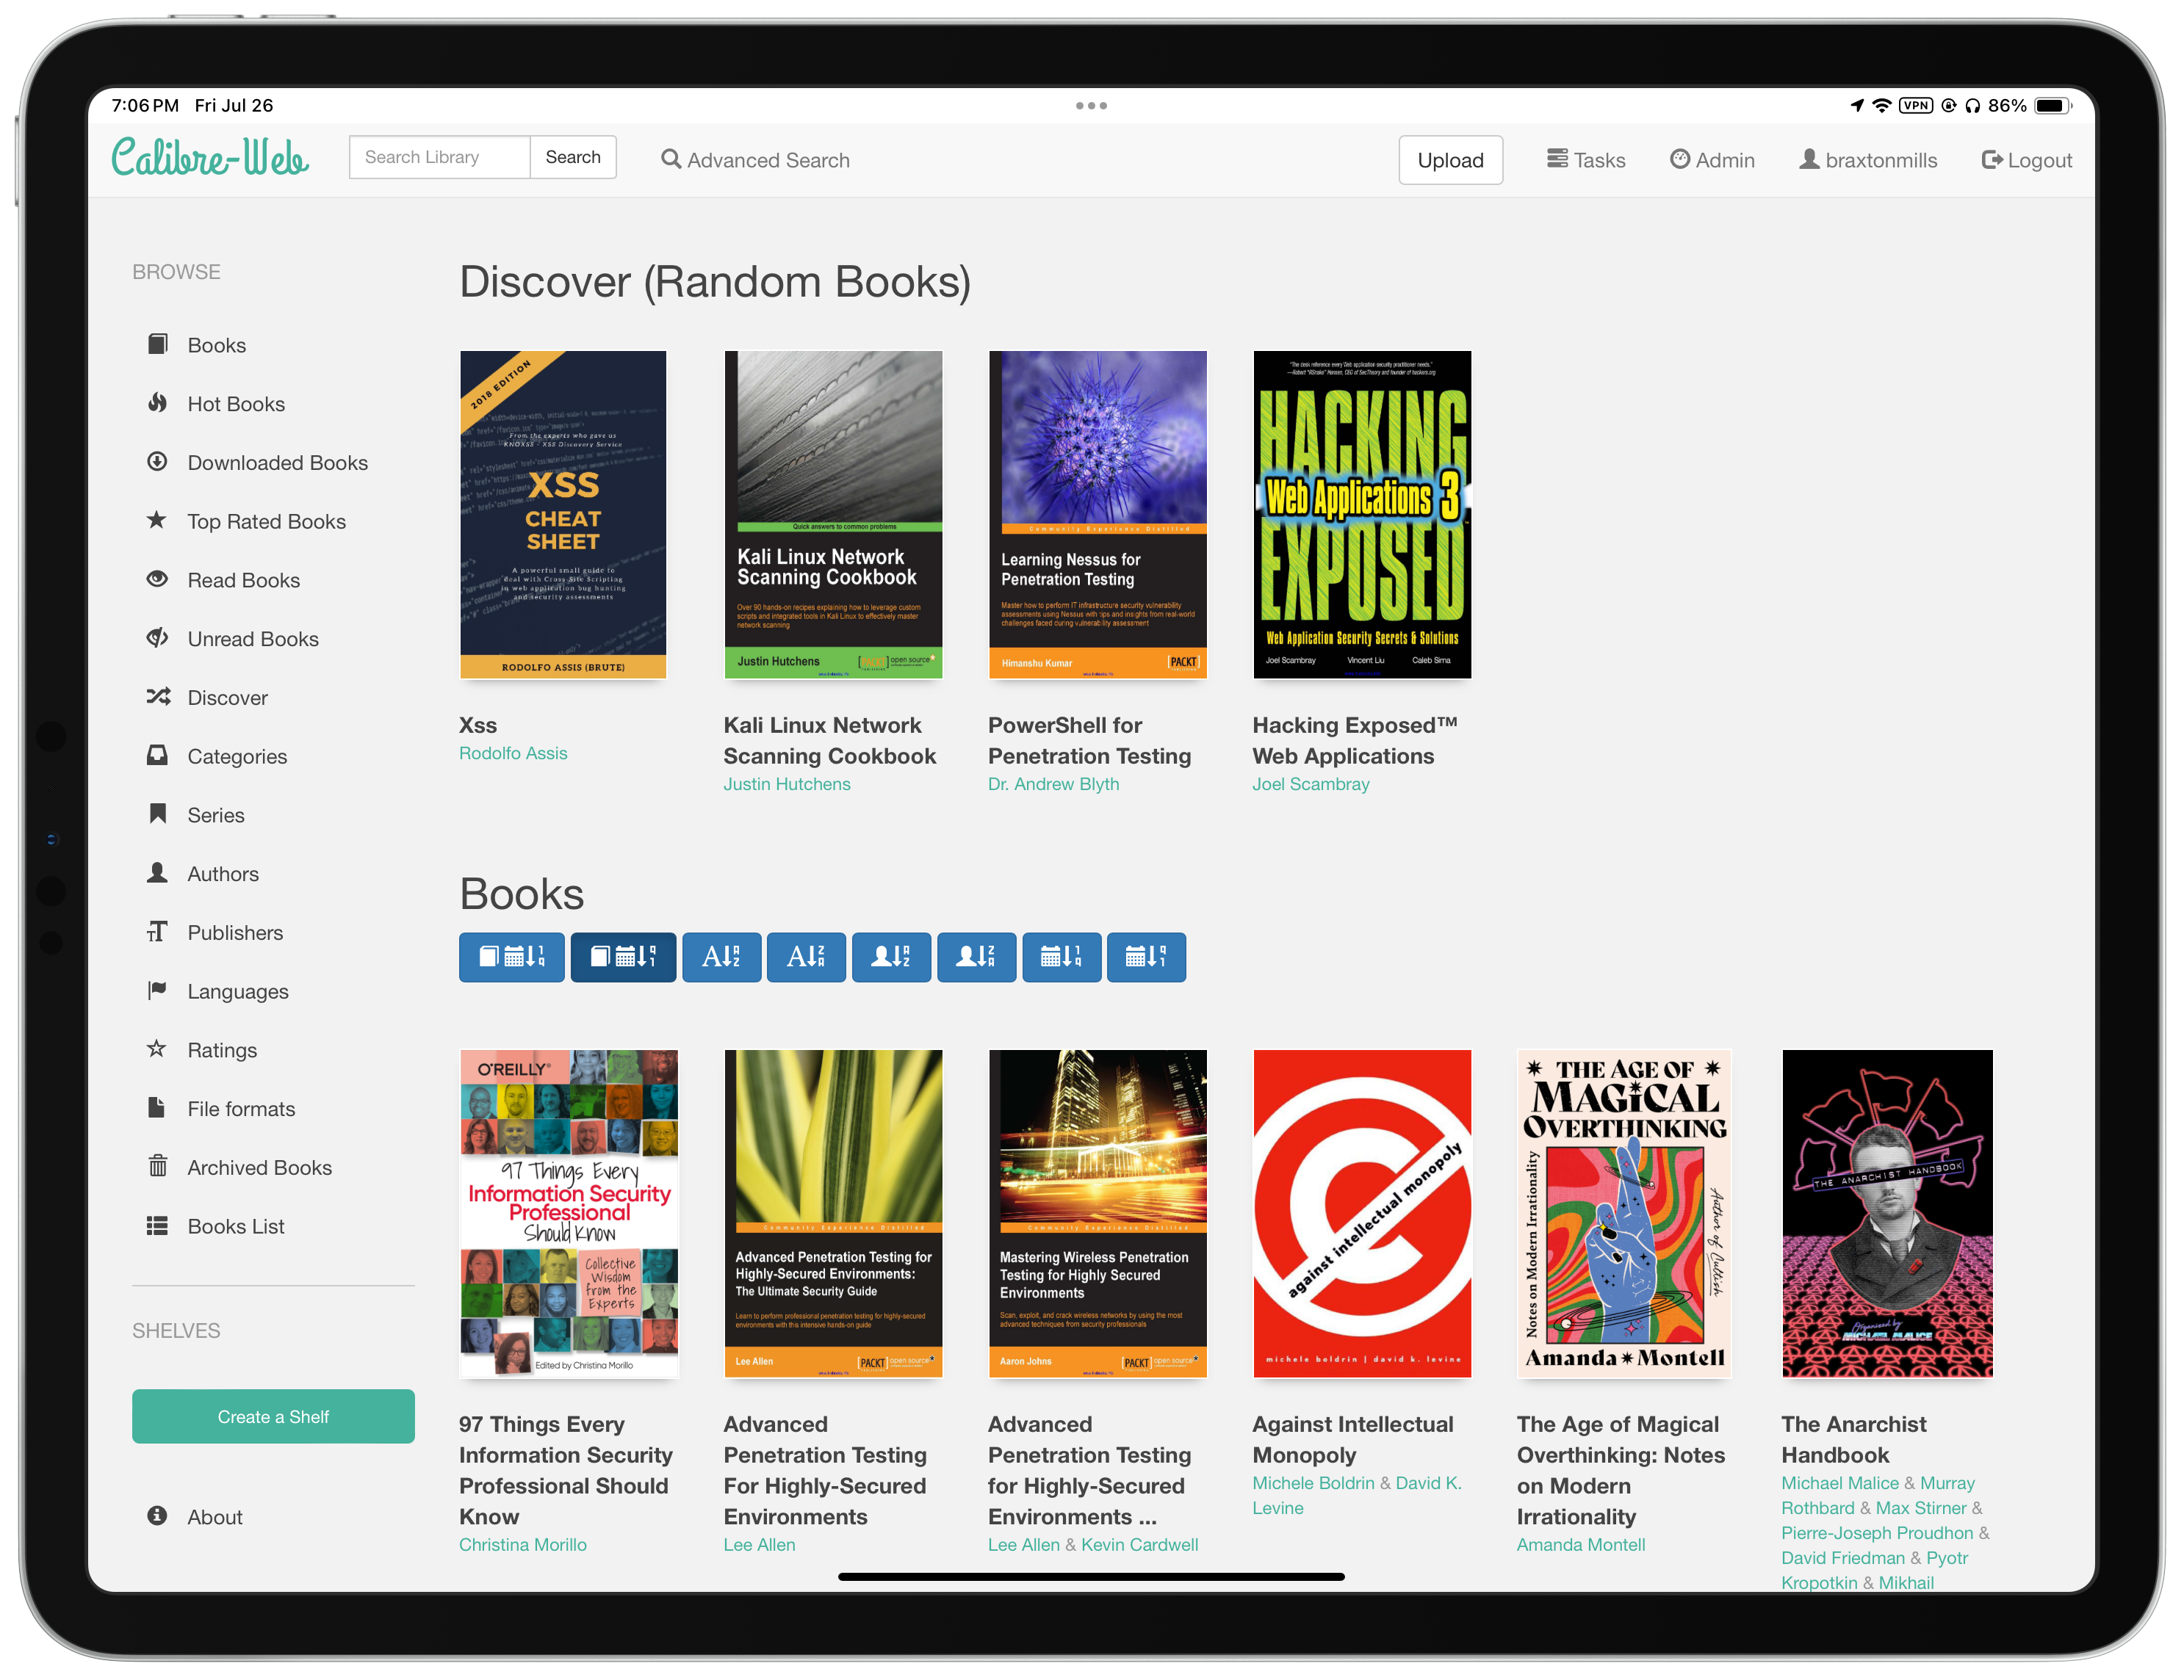2184x1680 pixels.
Task: Click the Calibre-Web logo
Action: 210,157
